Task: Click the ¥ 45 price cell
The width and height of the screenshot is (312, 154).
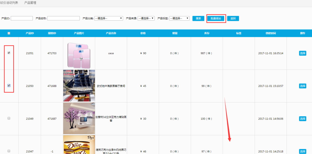Action: coord(143,86)
